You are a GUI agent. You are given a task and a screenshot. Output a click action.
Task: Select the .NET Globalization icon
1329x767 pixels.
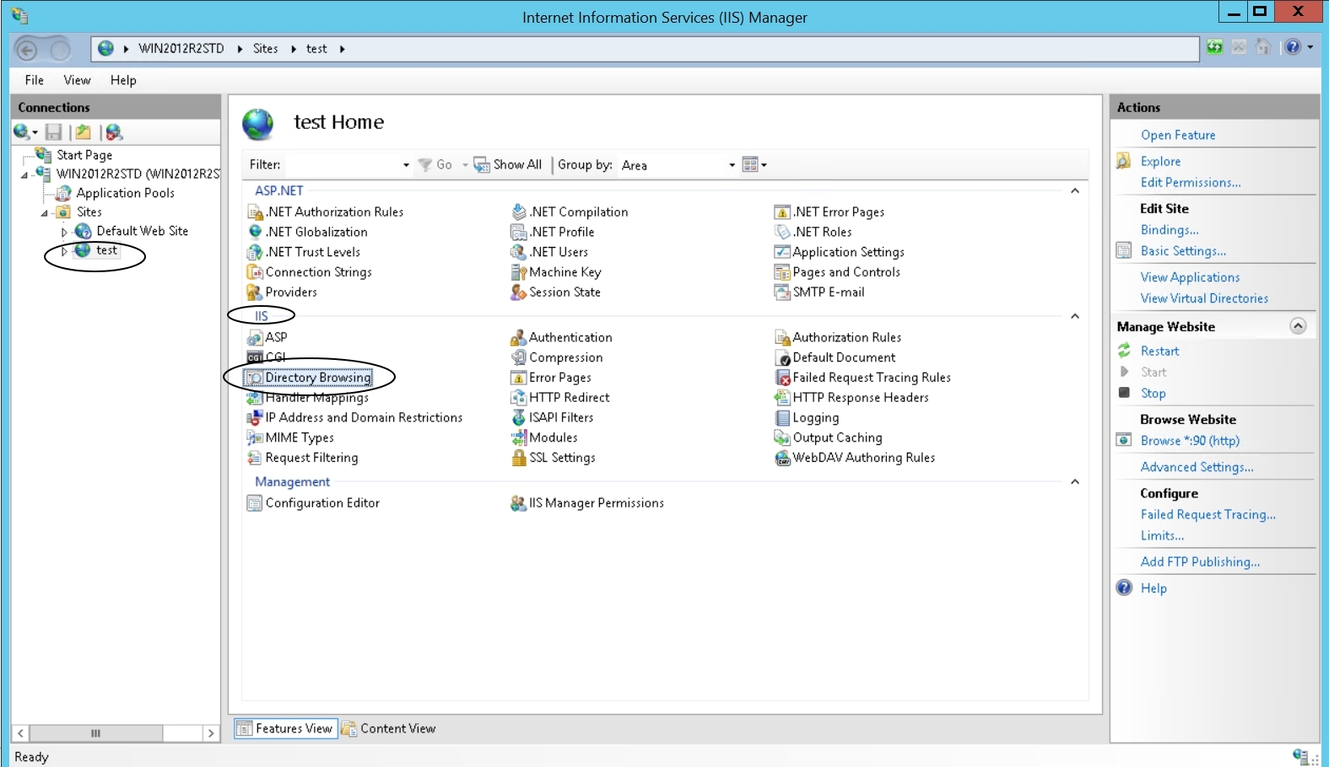(255, 232)
